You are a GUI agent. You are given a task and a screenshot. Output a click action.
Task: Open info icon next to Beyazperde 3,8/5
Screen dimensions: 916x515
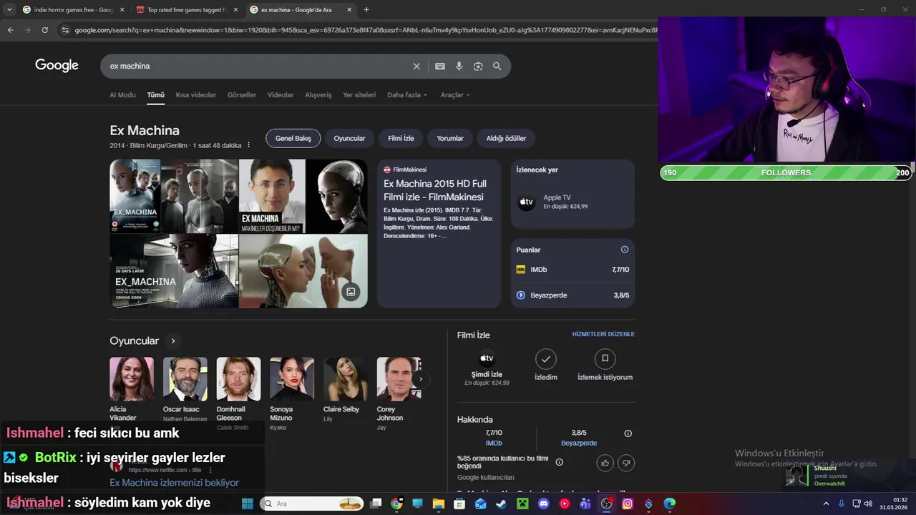coord(628,433)
